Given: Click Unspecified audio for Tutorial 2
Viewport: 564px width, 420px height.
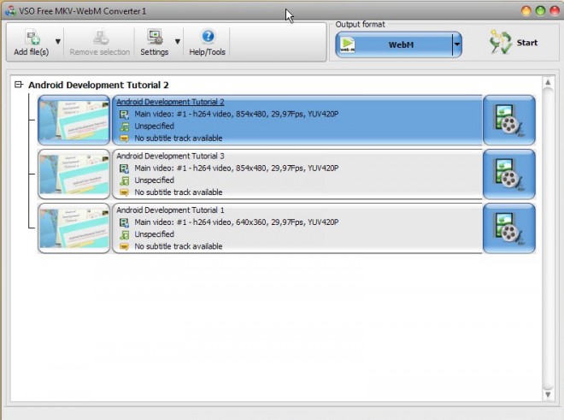Looking at the screenshot, I should (x=155, y=126).
